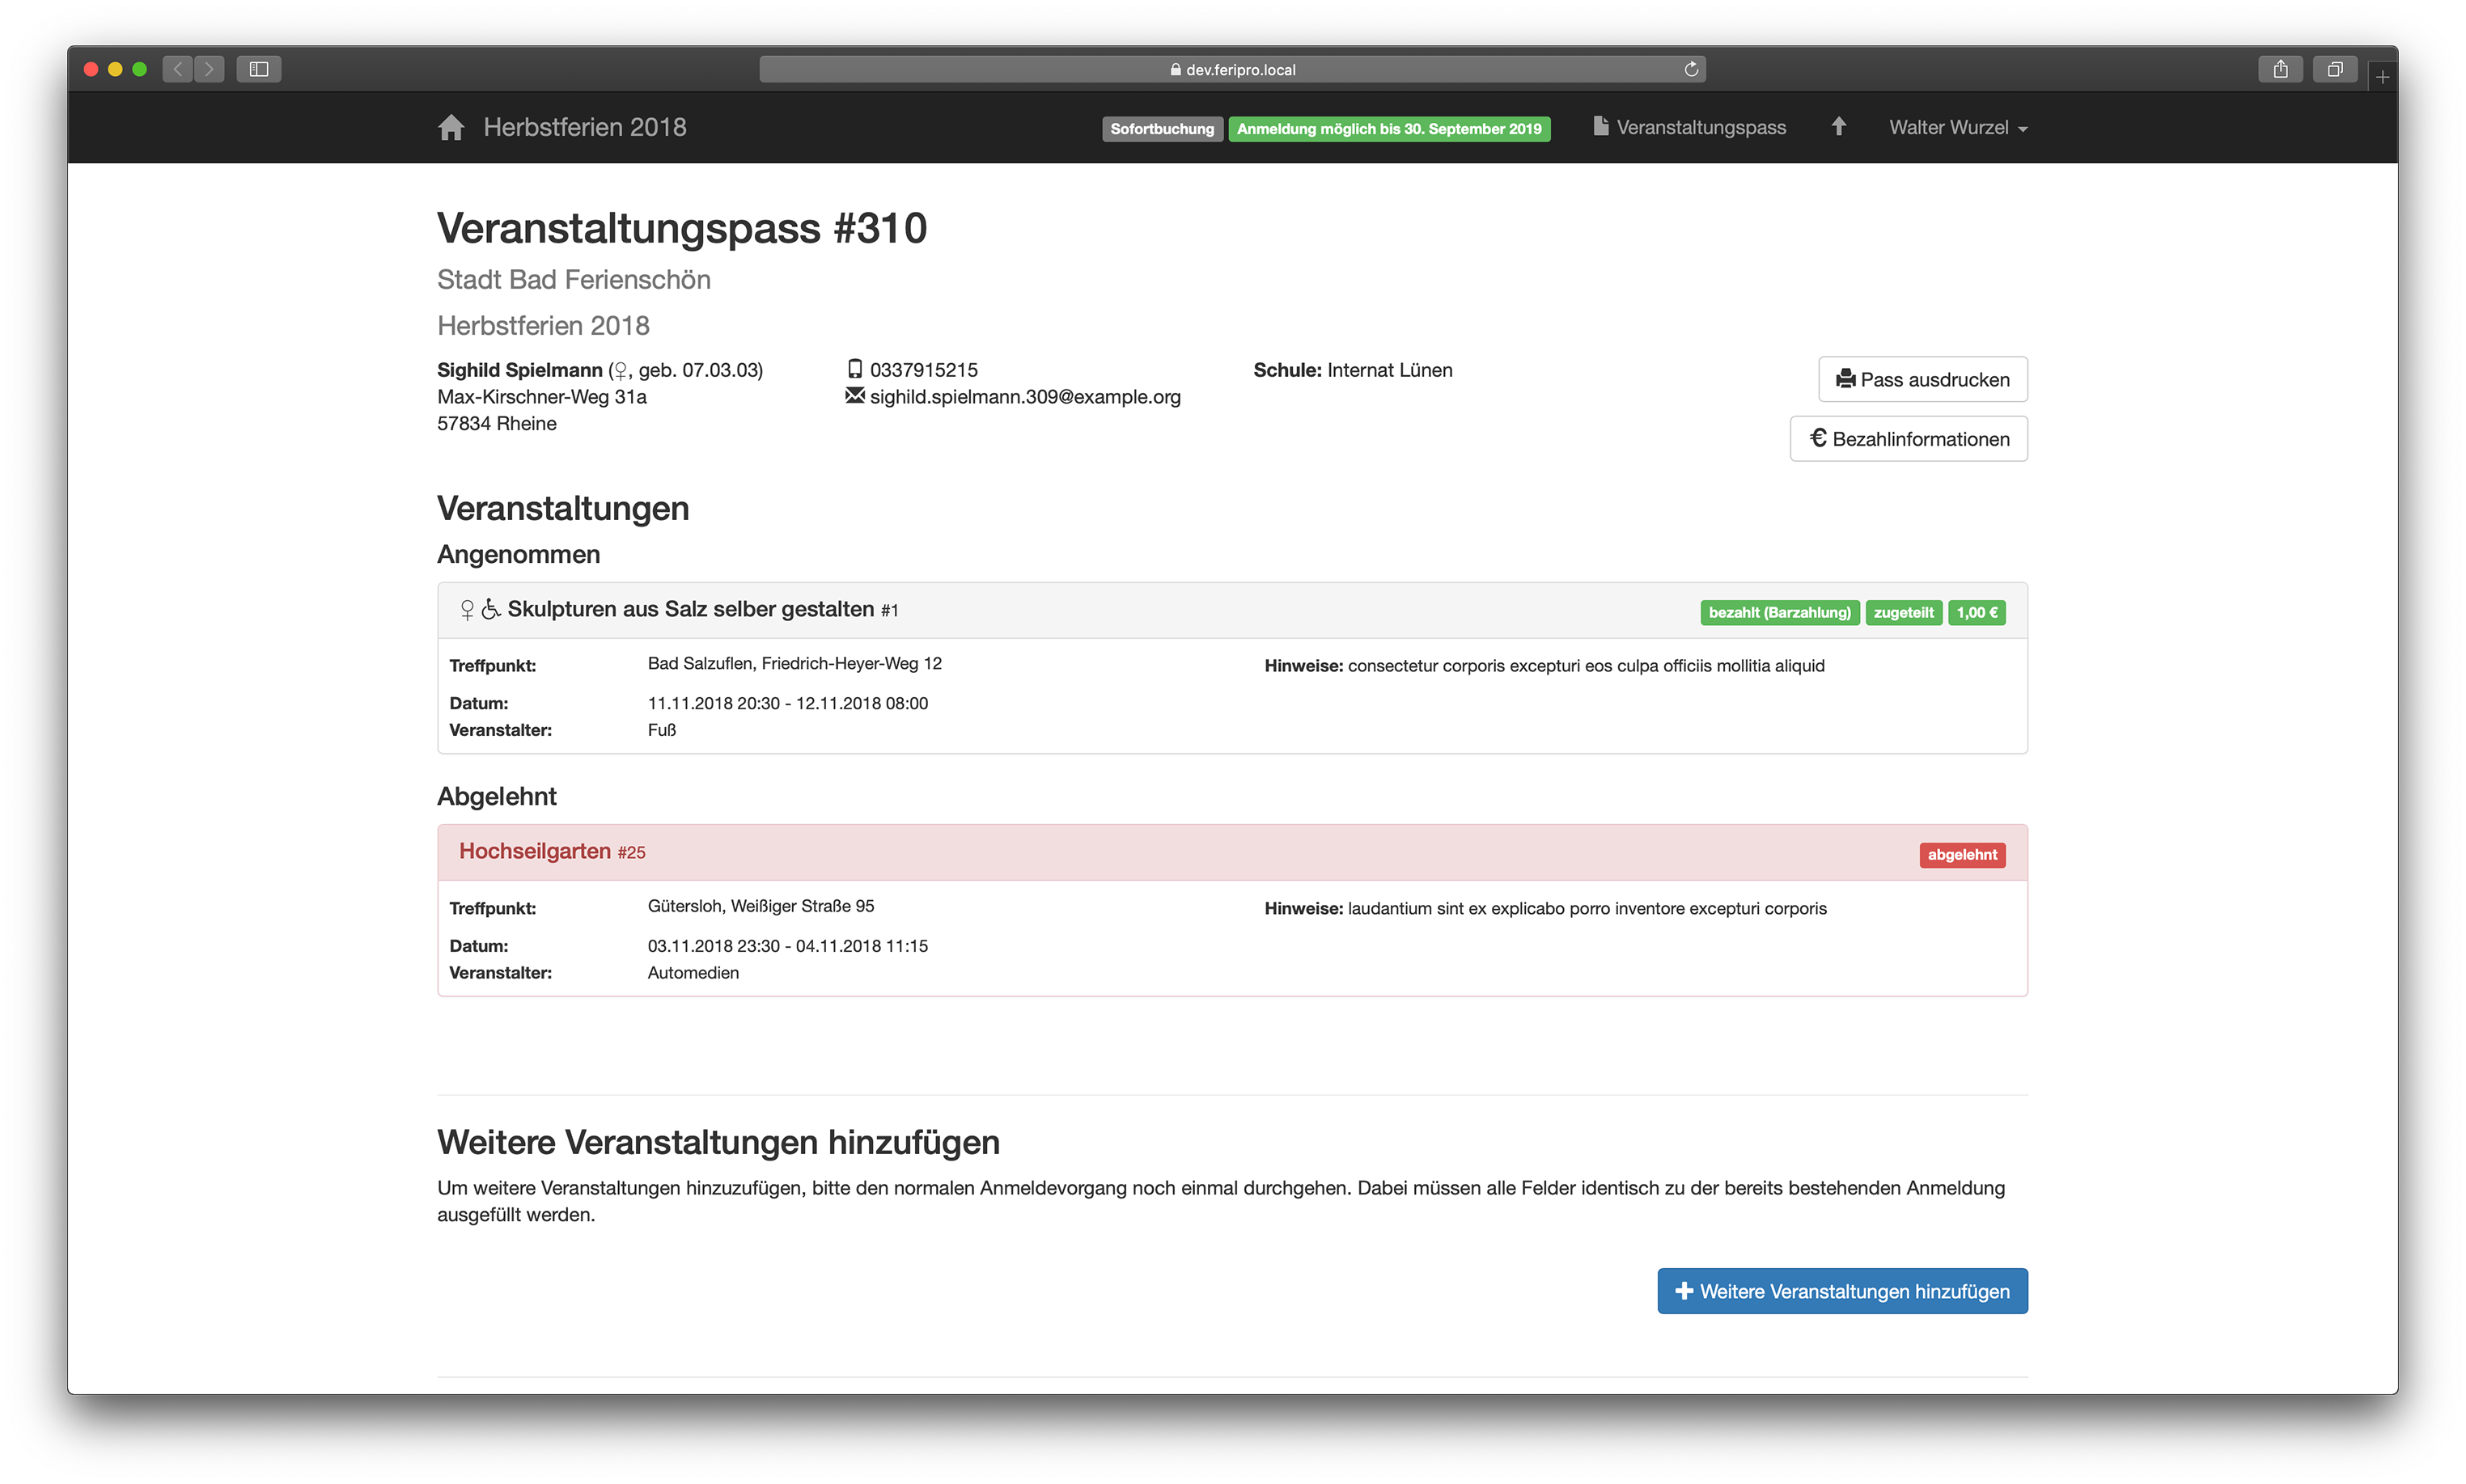2466x1484 pixels.
Task: Click the home icon in navbar
Action: pos(451,128)
